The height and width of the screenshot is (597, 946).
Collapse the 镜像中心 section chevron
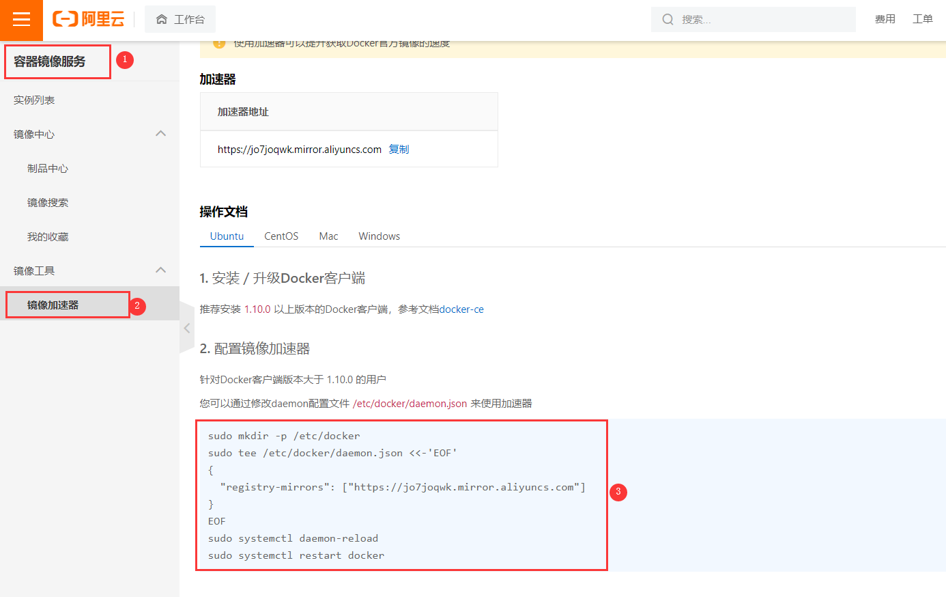pyautogui.click(x=161, y=133)
